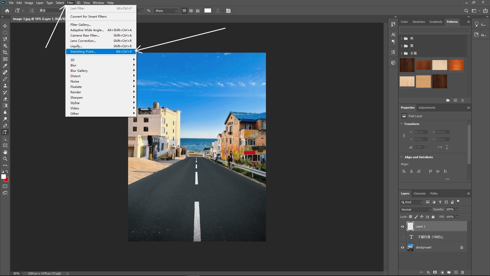The height and width of the screenshot is (276, 490).
Task: Select the Zoom tool
Action: click(x=5, y=159)
